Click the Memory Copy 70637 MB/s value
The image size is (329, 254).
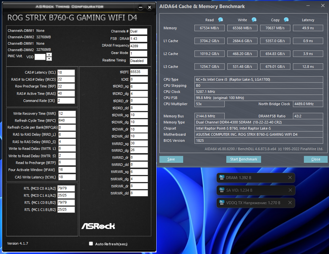click(275, 28)
